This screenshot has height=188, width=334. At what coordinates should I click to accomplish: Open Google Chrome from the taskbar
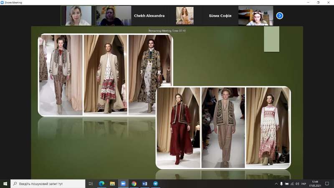pos(134,183)
